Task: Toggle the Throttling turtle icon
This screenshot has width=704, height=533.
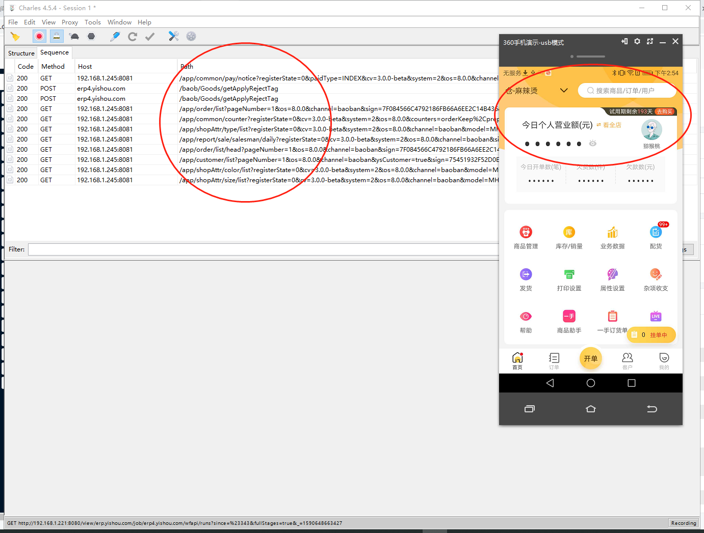Action: pos(74,36)
